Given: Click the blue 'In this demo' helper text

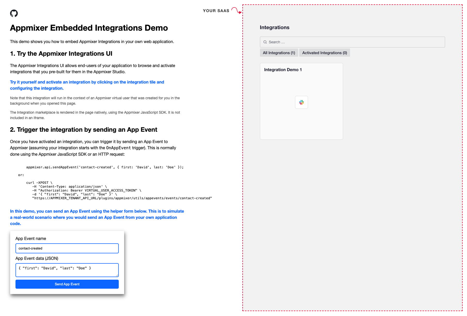Looking at the screenshot, I should click(x=97, y=217).
